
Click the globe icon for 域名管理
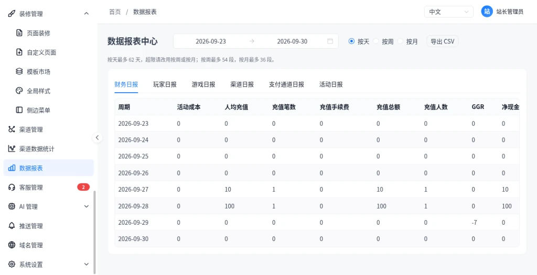[12, 245]
